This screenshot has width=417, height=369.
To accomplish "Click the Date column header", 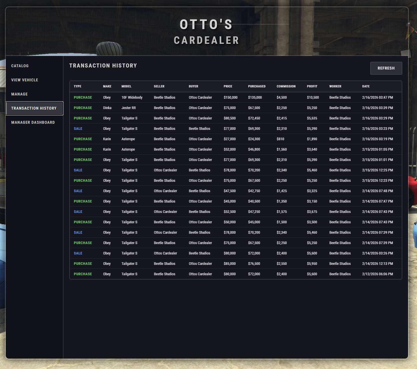I will coord(366,86).
